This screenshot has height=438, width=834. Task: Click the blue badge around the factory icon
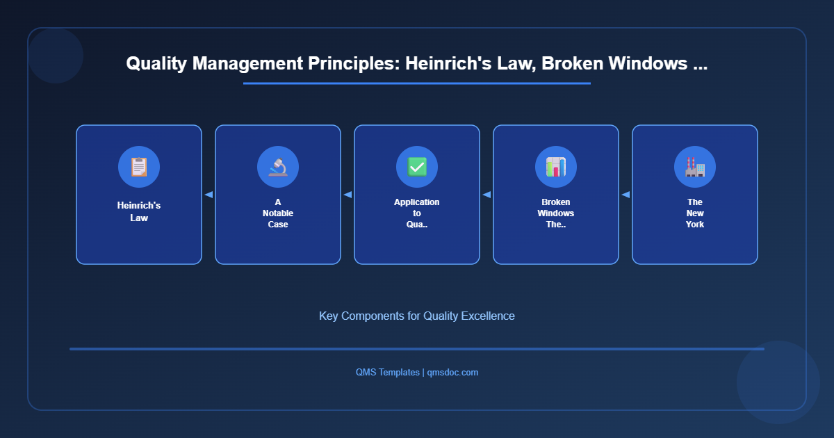[694, 167]
